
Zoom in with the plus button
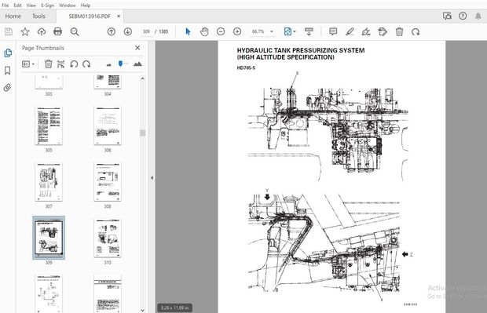click(237, 31)
